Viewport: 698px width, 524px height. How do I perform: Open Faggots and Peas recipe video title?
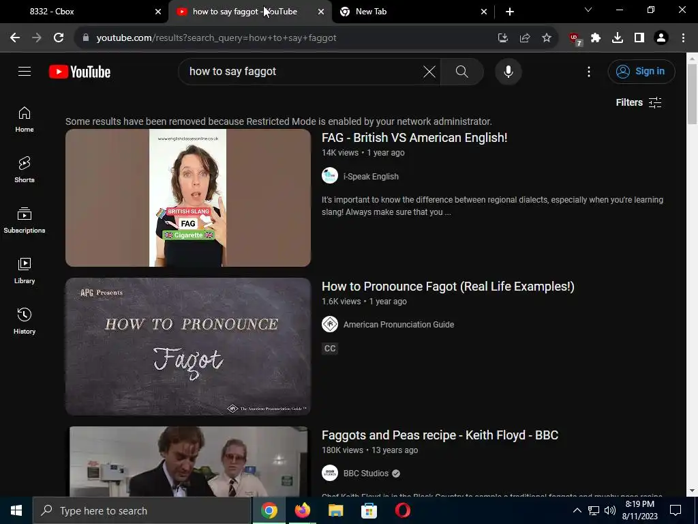(x=440, y=435)
